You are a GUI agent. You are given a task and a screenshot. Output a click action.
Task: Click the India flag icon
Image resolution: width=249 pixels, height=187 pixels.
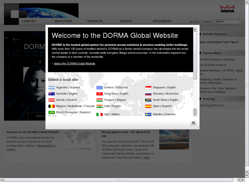pyautogui.click(x=100, y=106)
